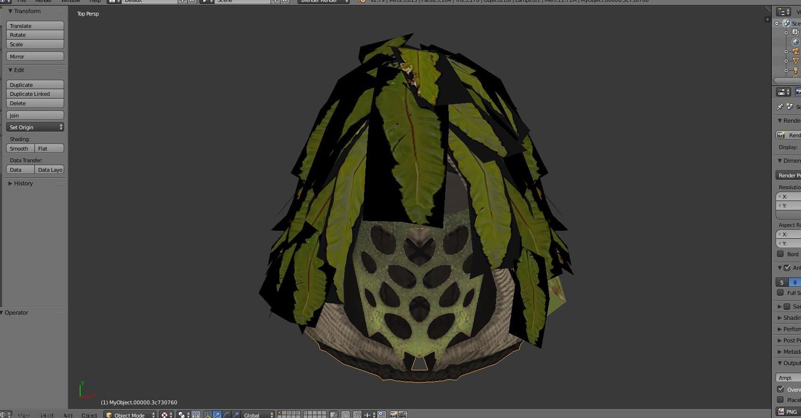This screenshot has width=801, height=418.
Task: Open the outliner editor type selector
Action: 784,12
